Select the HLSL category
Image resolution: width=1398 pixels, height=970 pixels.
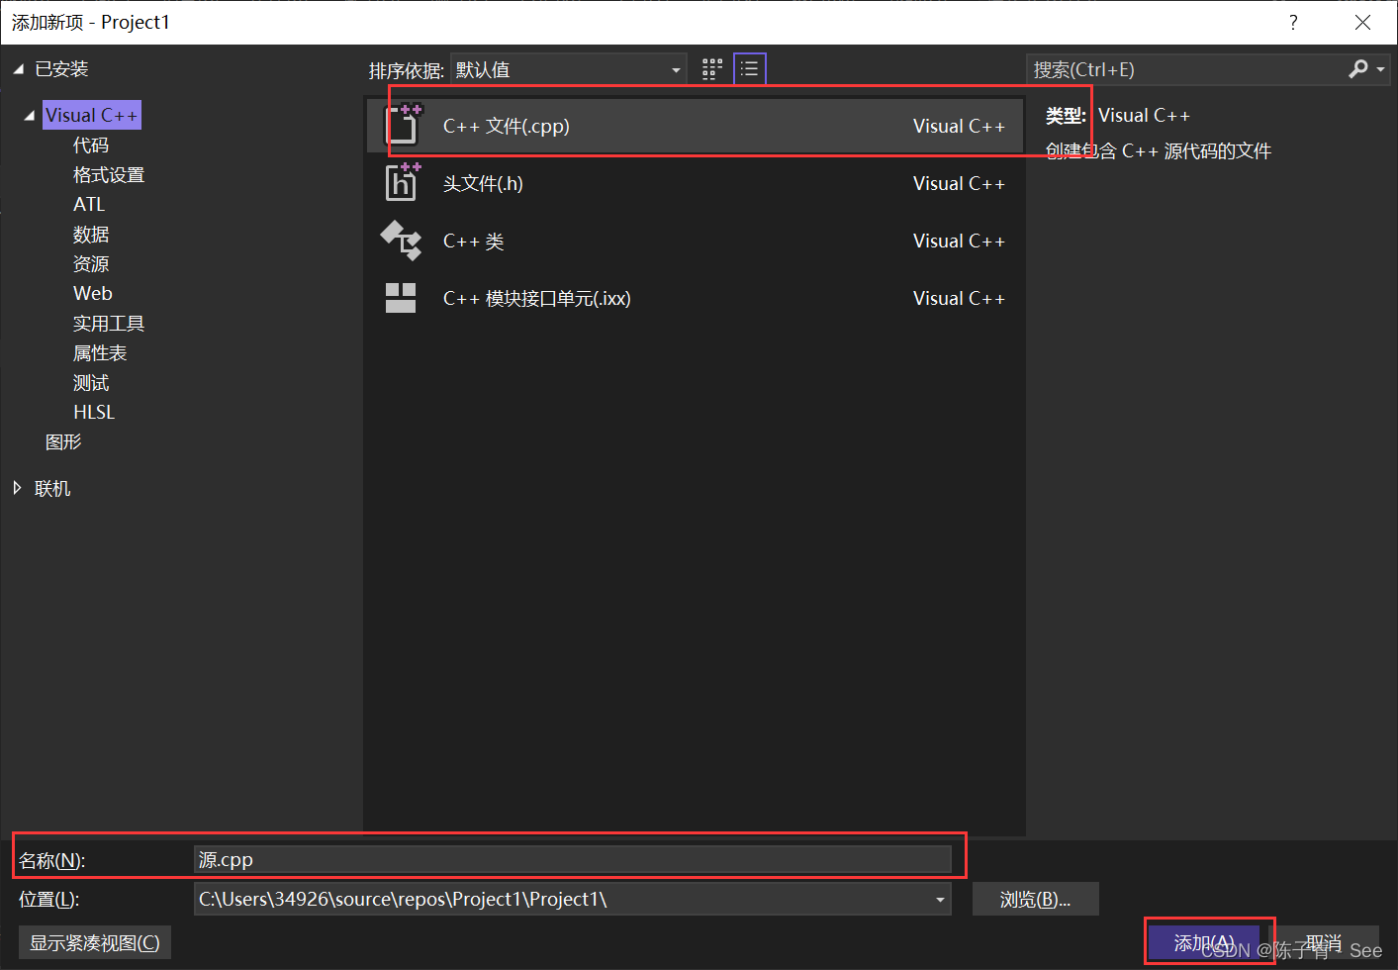click(x=94, y=413)
